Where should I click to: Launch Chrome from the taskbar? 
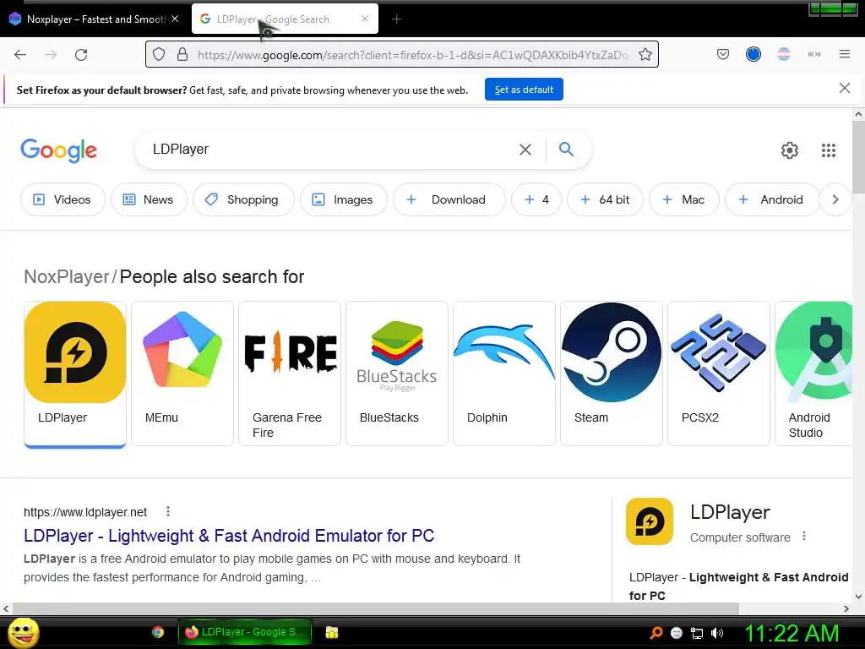158,632
